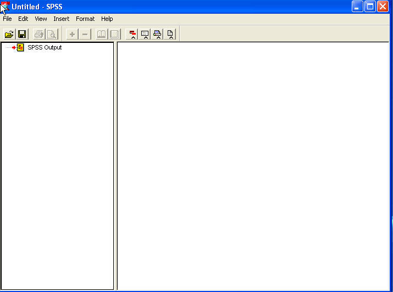Click the Collapse minus toolbar button
The width and height of the screenshot is (393, 292).
pos(85,34)
